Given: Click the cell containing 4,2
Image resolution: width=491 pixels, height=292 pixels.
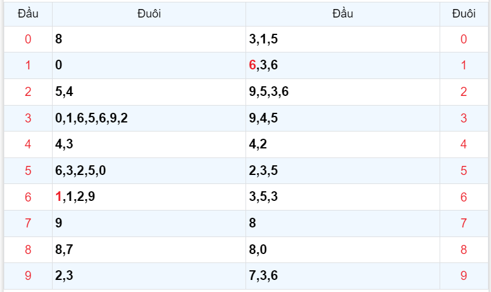Looking at the screenshot, I should [x=258, y=145].
